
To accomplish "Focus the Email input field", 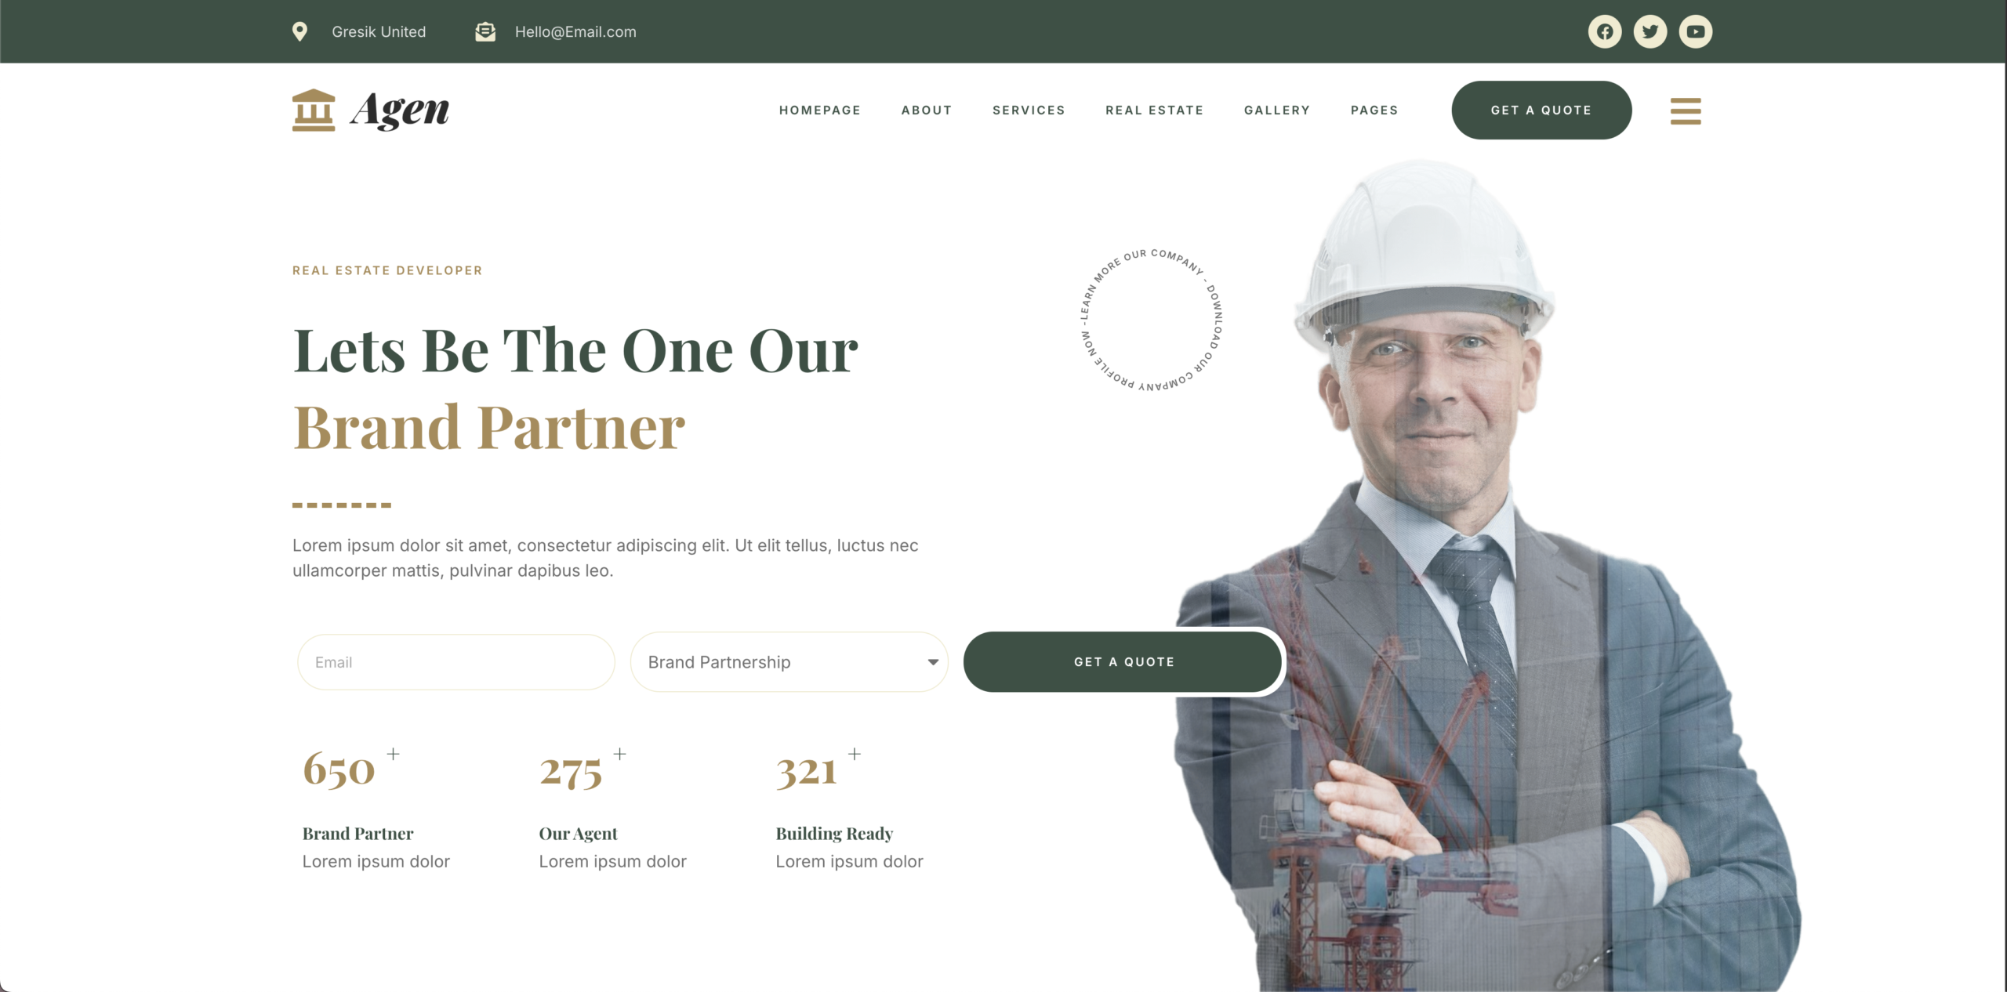I will coord(456,662).
